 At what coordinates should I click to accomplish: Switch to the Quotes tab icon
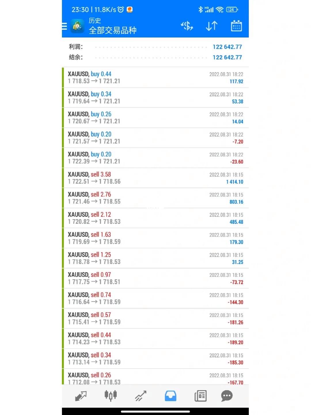click(81, 396)
